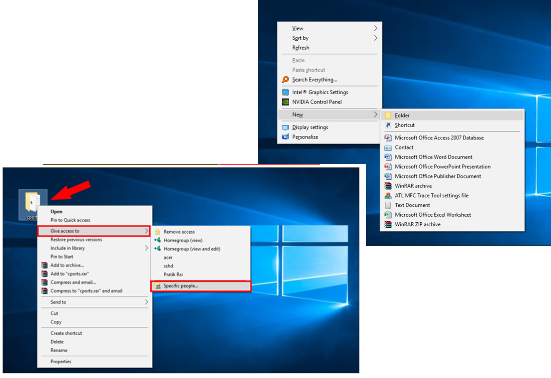Screen dimensions: 551x378
Task: Select the Homegroup (view) icon
Action: [x=158, y=240]
